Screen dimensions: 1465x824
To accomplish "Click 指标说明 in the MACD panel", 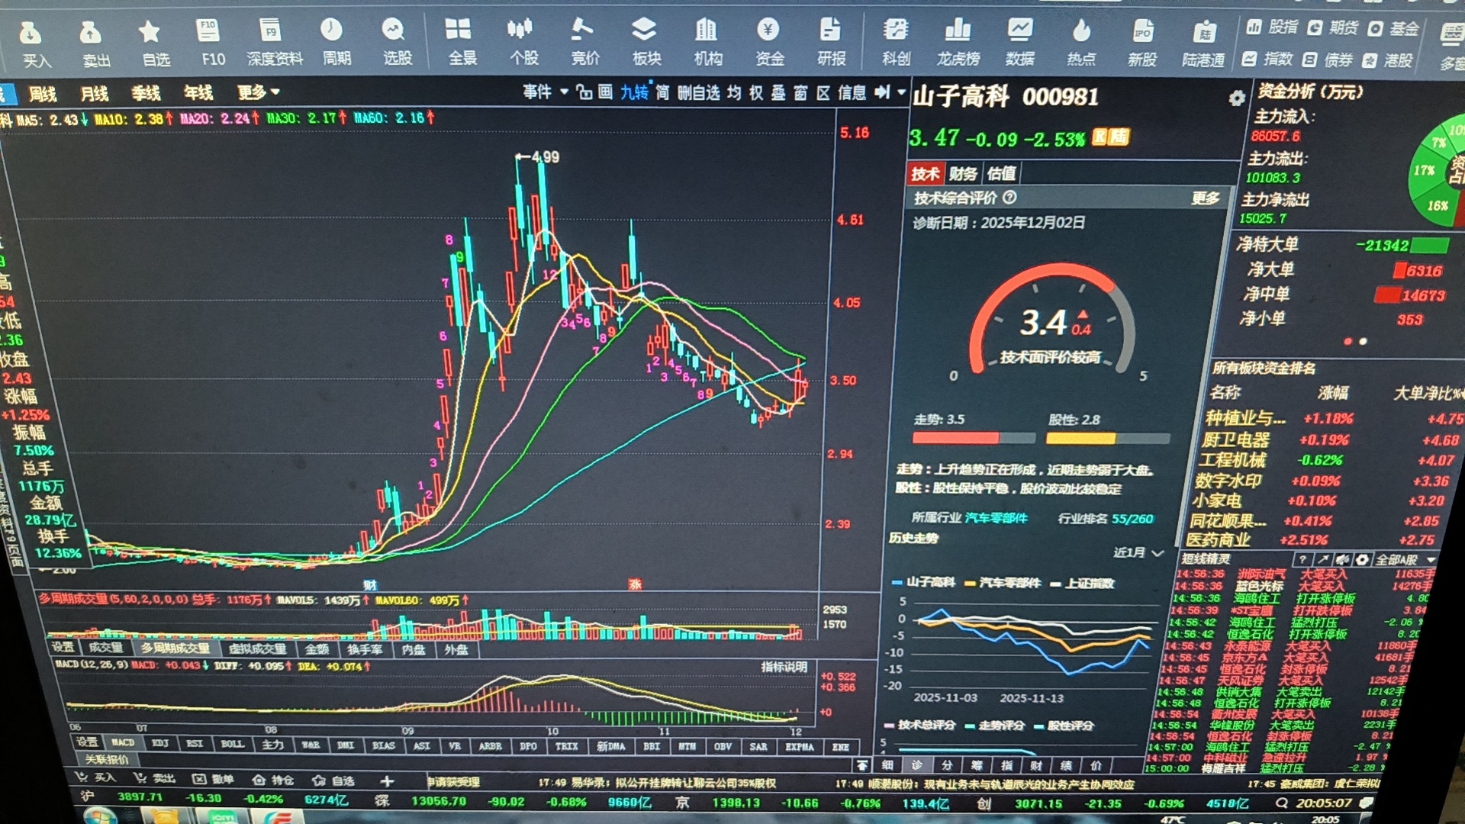I will 784,667.
